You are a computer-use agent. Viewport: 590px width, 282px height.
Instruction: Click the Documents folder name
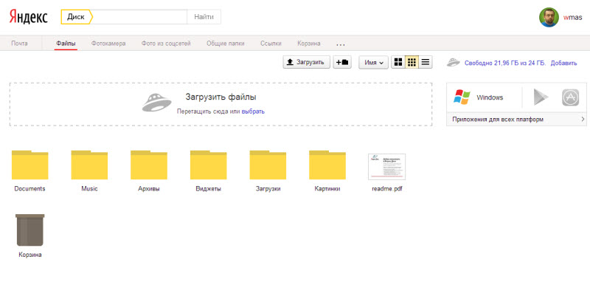point(29,189)
